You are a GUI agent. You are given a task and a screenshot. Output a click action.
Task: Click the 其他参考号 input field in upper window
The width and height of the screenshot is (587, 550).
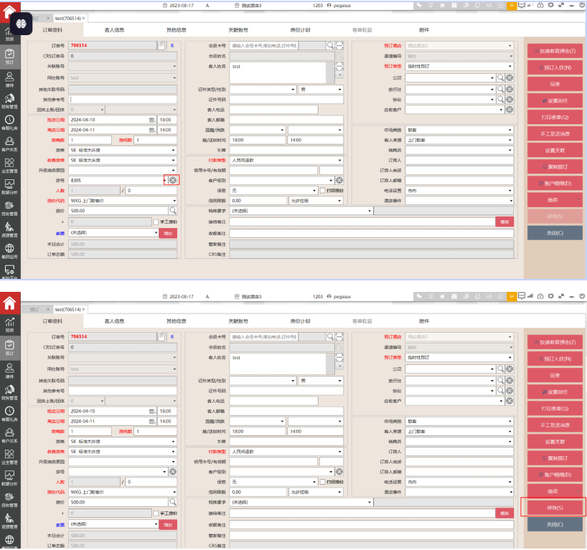123,99
